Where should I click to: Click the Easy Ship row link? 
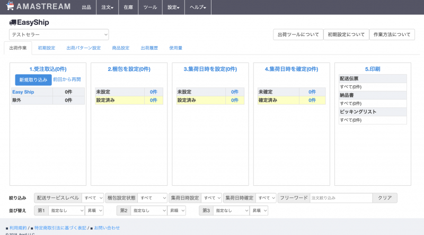point(23,92)
